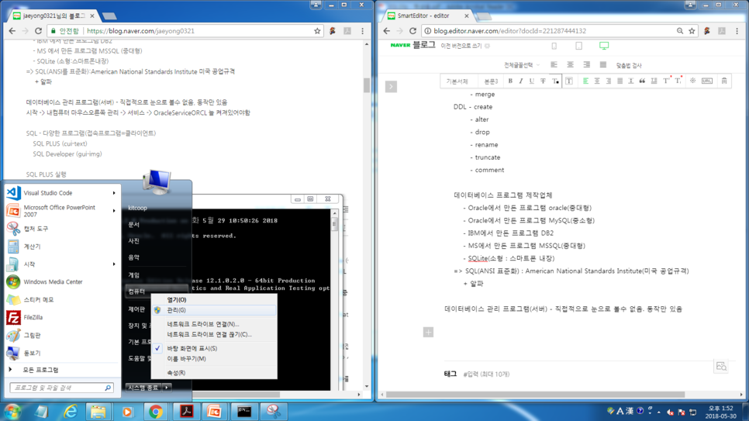The height and width of the screenshot is (421, 749).
Task: Select 열기(O) in the context menu
Action: [x=213, y=299]
